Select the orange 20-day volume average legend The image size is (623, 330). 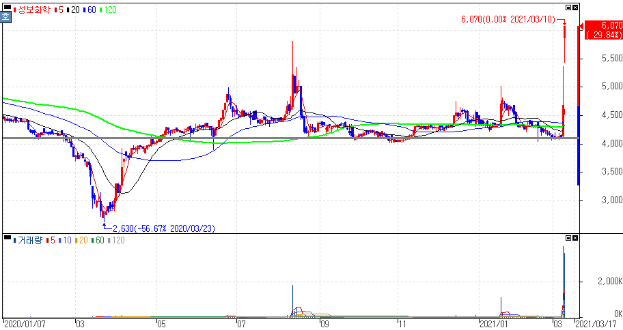[x=81, y=241]
